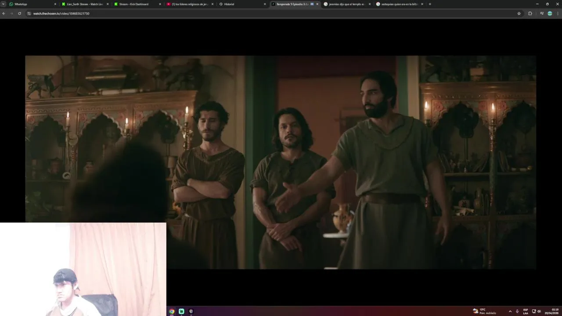Image resolution: width=562 pixels, height=316 pixels.
Task: Go forward to next page
Action: (11, 14)
